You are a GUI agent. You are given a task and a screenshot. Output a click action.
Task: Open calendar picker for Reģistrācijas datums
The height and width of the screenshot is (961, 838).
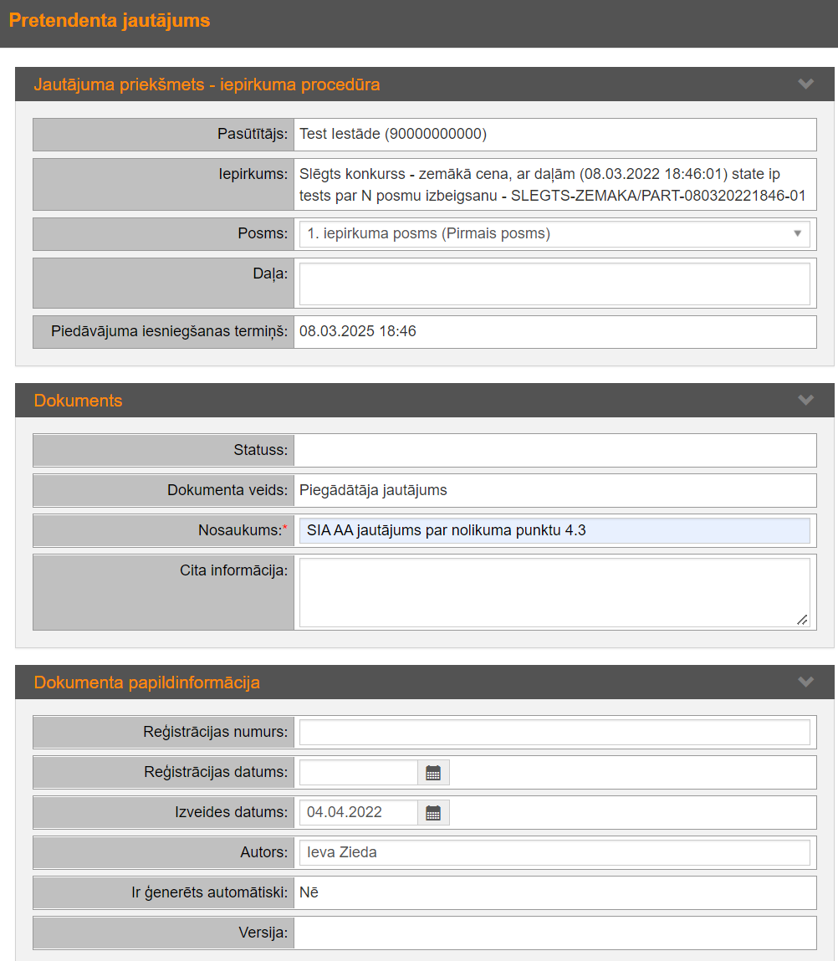(433, 773)
